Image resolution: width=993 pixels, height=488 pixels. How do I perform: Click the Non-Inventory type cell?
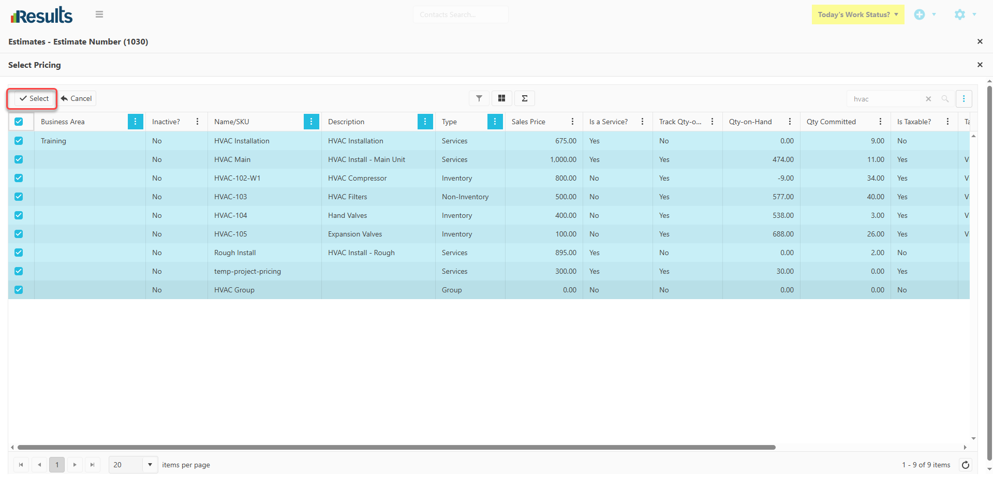pos(470,197)
